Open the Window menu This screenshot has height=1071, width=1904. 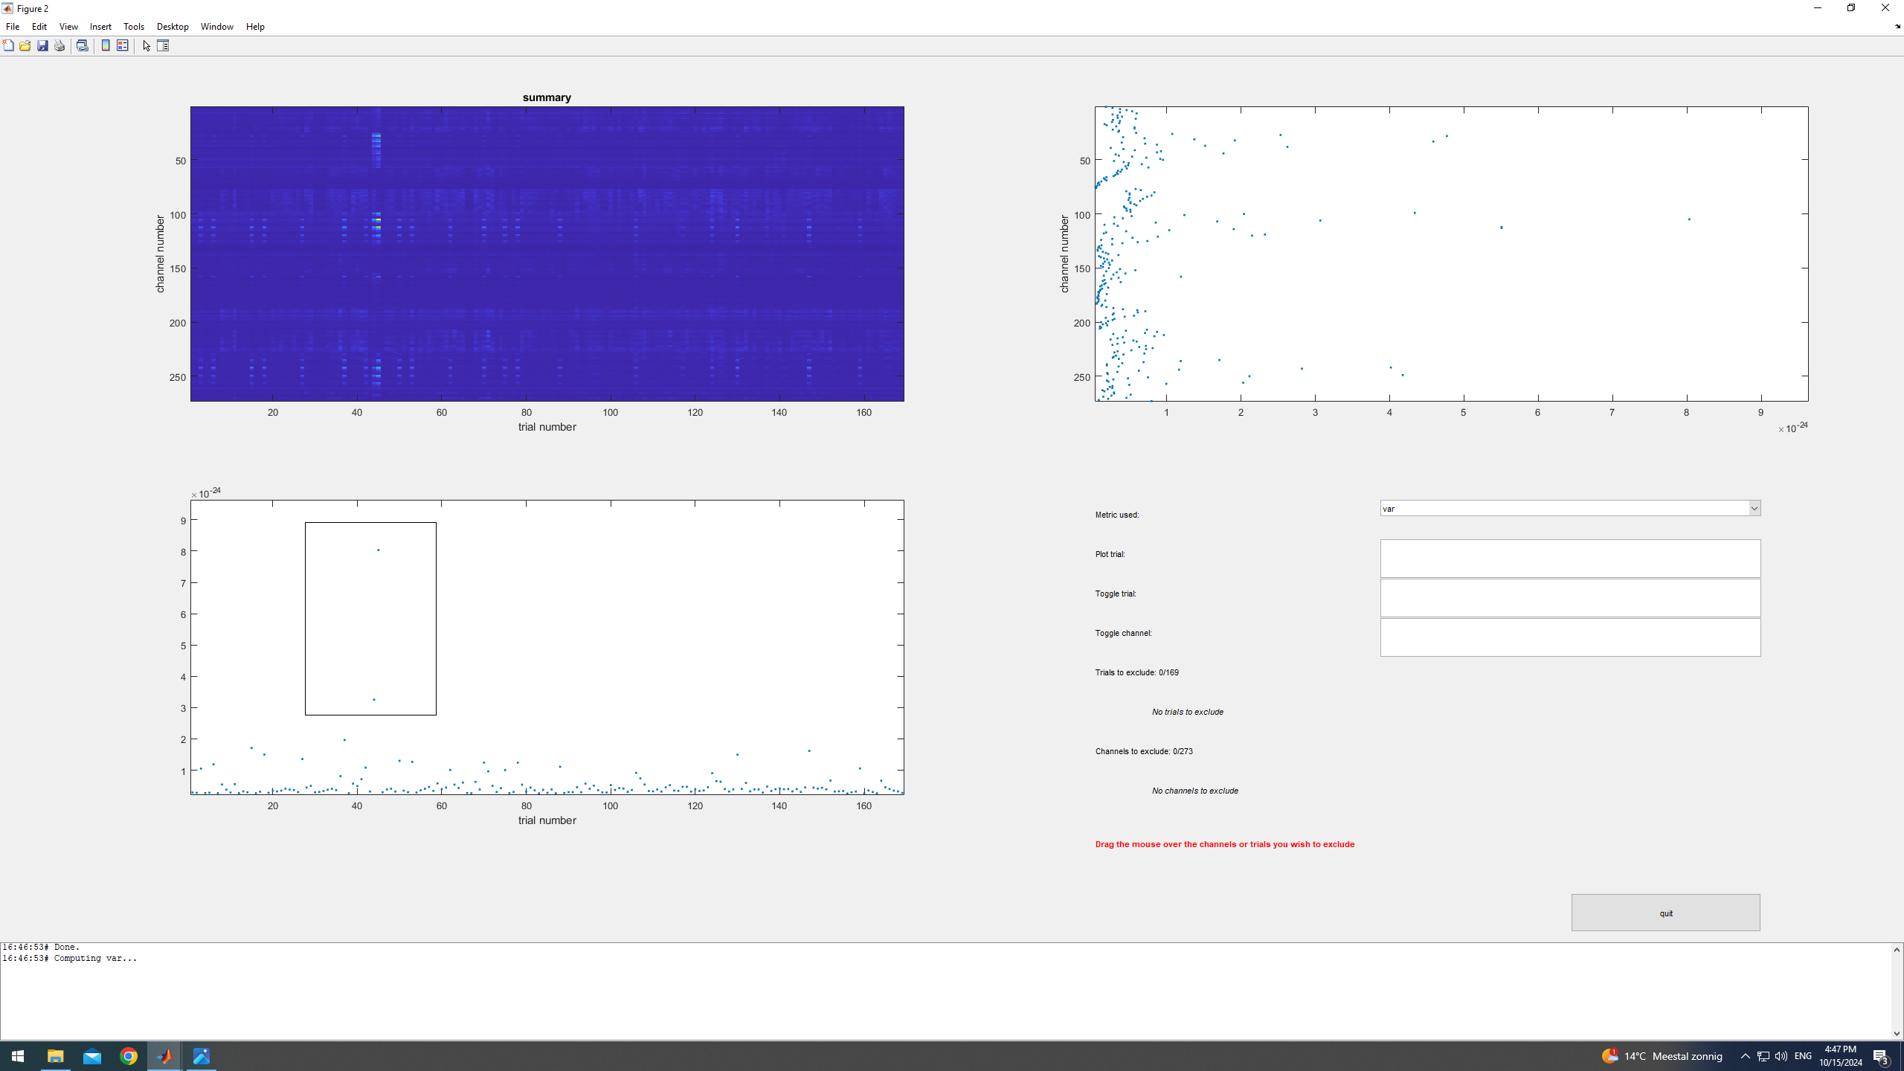click(x=217, y=27)
